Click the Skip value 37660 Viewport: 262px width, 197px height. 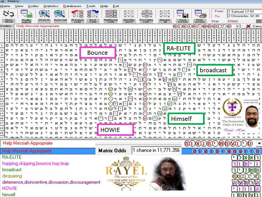pos(232,21)
